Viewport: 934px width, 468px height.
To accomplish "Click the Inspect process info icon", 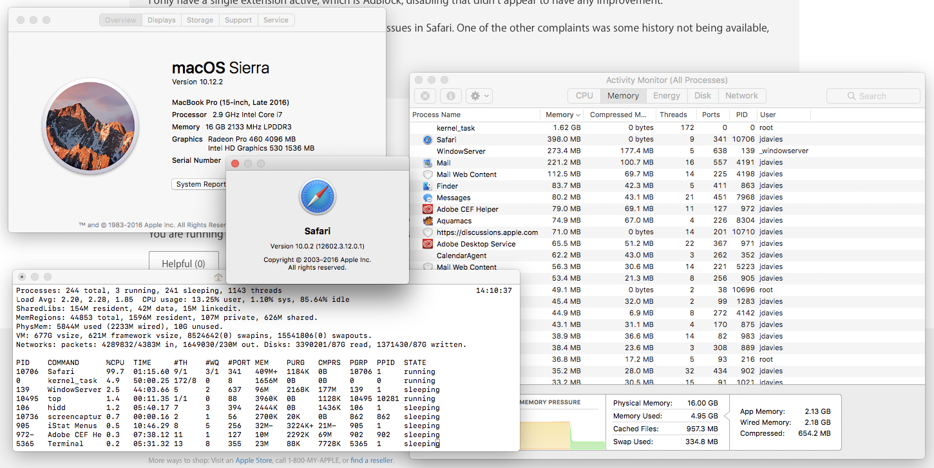I will click(x=450, y=96).
